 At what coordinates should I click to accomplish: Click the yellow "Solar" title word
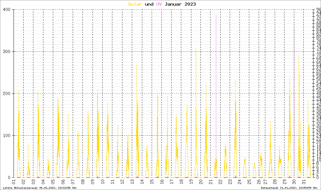[x=135, y=4]
